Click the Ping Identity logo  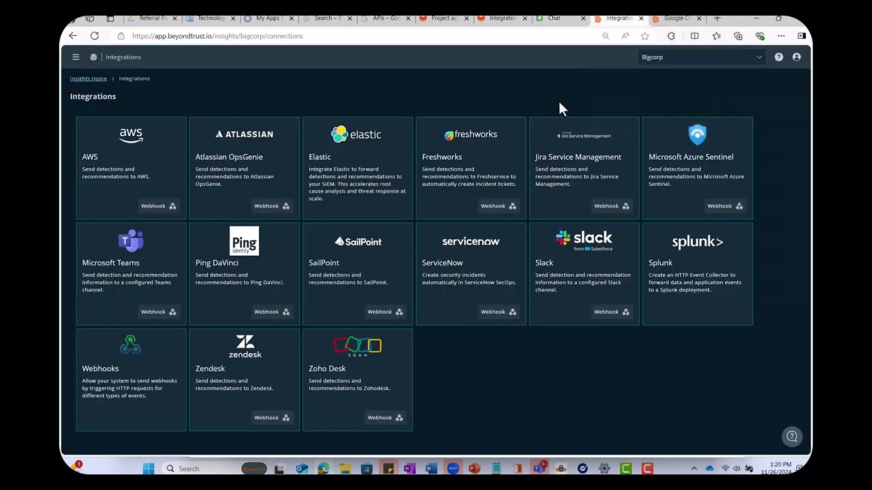point(244,241)
